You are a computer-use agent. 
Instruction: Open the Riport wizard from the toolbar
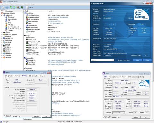30,7
